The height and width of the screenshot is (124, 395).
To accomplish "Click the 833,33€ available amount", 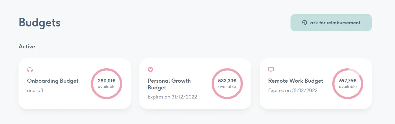I will tap(227, 81).
